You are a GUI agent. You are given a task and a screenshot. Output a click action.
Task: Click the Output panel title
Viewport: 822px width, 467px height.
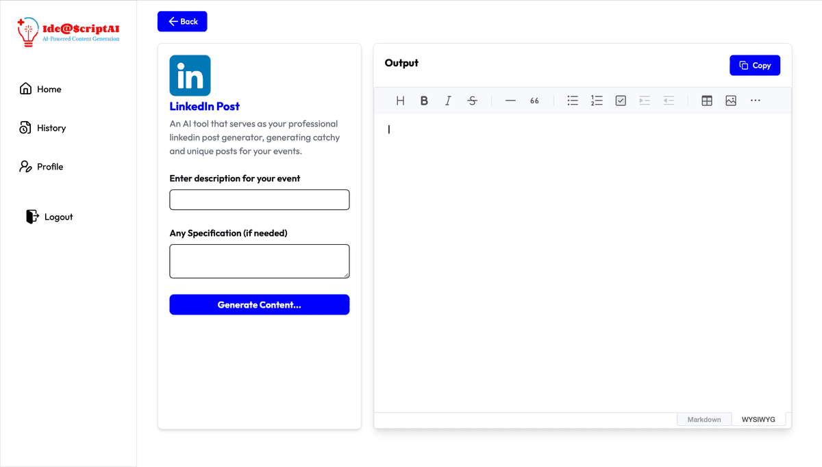click(401, 63)
